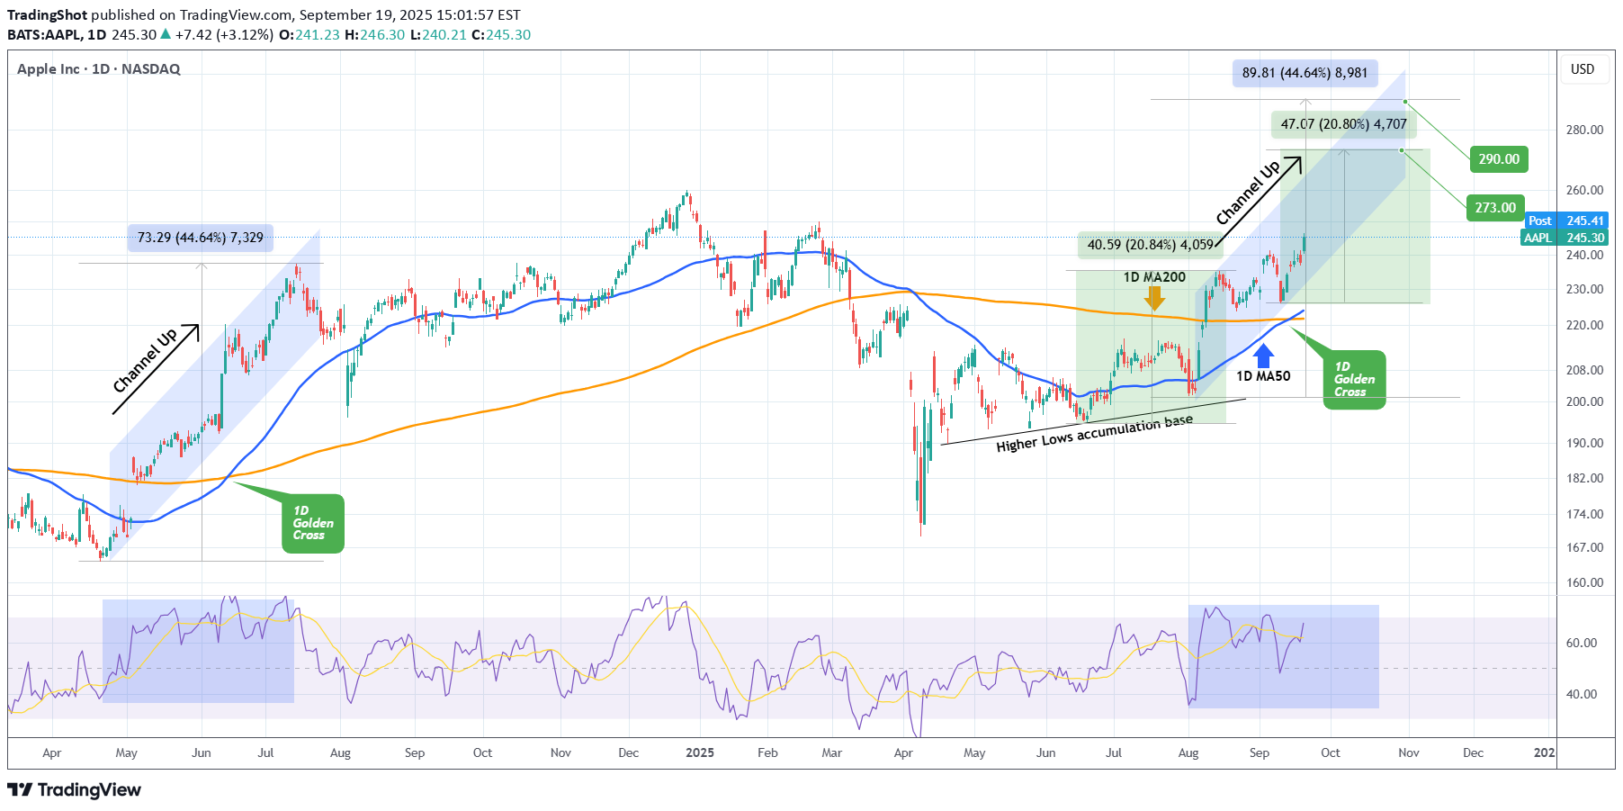Viewport: 1623px width, 811px height.
Task: Select the 73.29 (44.64%) 7,329 measurement label
Action: coord(201,238)
